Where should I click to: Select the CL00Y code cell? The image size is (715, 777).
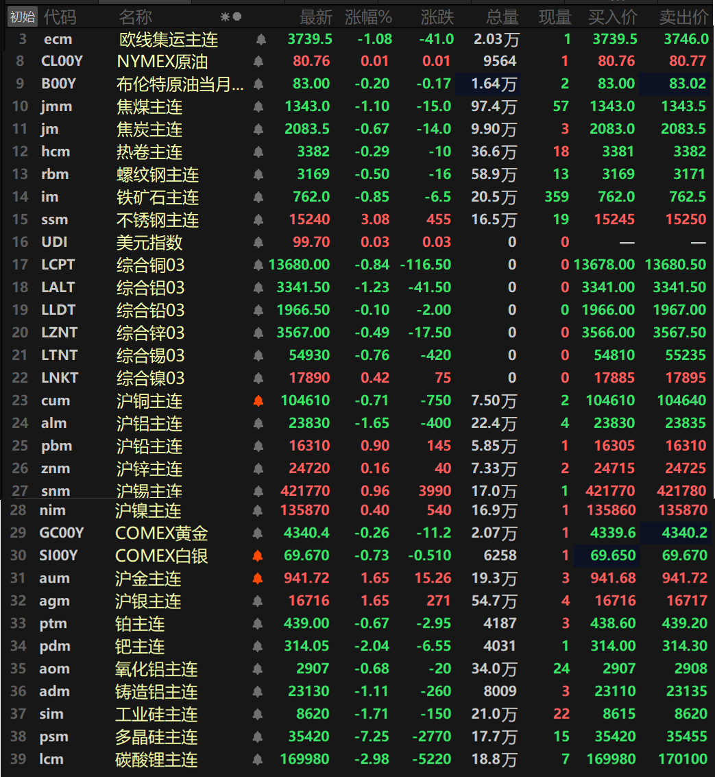62,61
